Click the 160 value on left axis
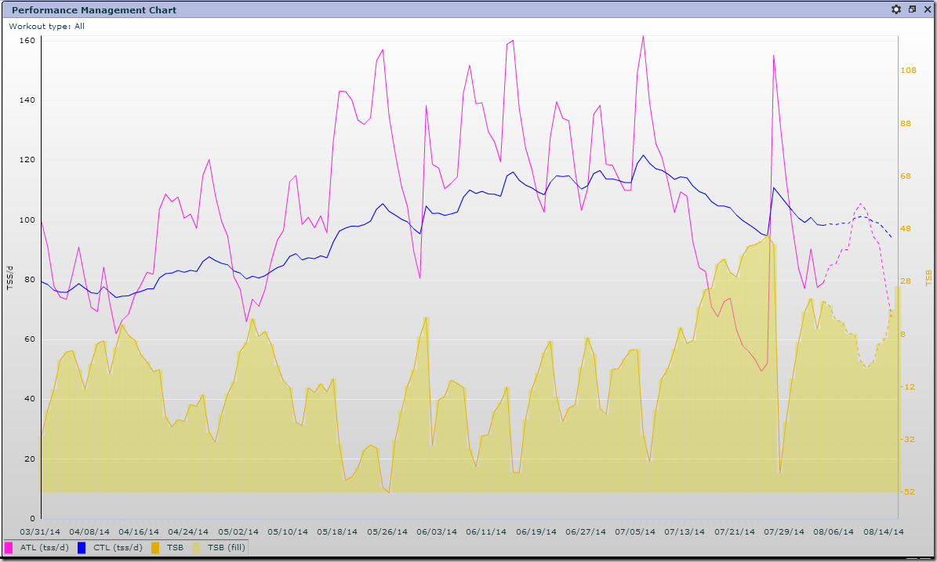Viewport: 937px width, 562px height. 27,41
